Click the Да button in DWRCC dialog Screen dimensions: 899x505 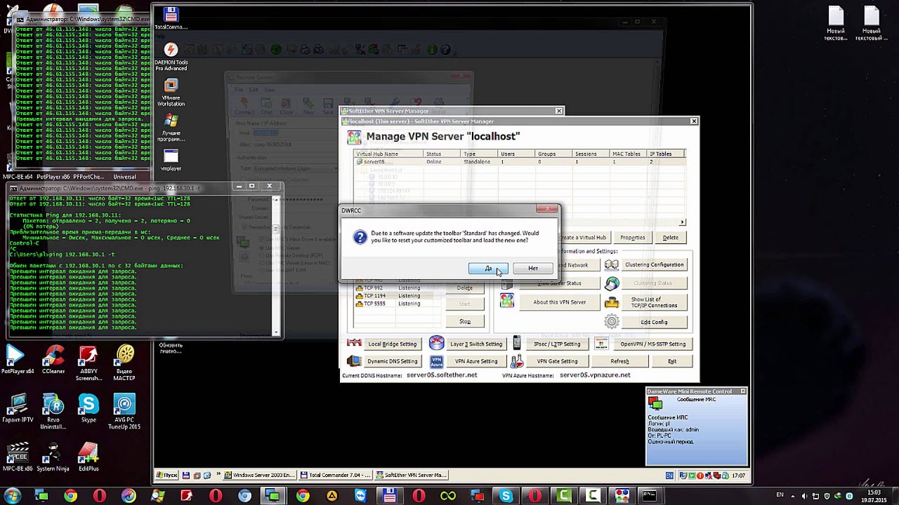click(488, 269)
